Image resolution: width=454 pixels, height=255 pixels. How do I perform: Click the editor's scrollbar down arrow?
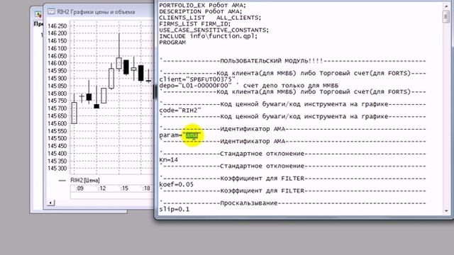click(x=446, y=211)
